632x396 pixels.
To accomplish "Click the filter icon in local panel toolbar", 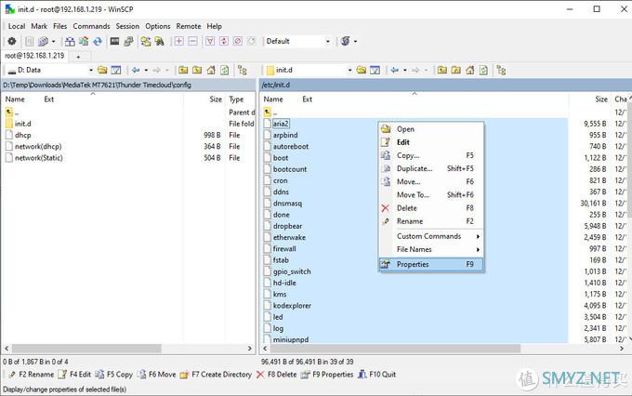I will 116,70.
